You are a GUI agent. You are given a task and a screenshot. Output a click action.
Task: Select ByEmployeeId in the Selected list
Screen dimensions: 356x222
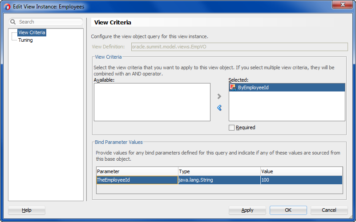pyautogui.click(x=287, y=87)
